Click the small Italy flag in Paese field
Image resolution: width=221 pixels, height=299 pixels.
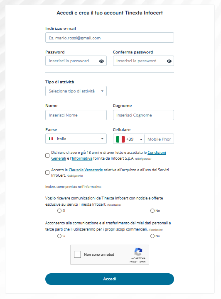point(51,139)
